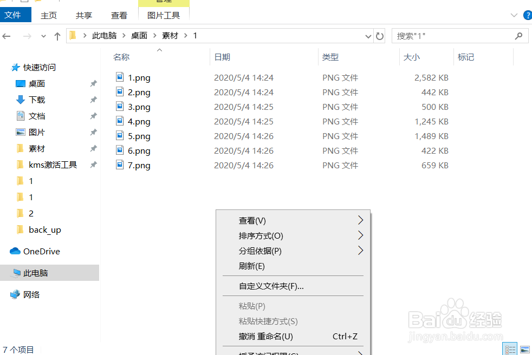Toggle details view in the status bar
Image resolution: width=532 pixels, height=355 pixels.
(510, 349)
